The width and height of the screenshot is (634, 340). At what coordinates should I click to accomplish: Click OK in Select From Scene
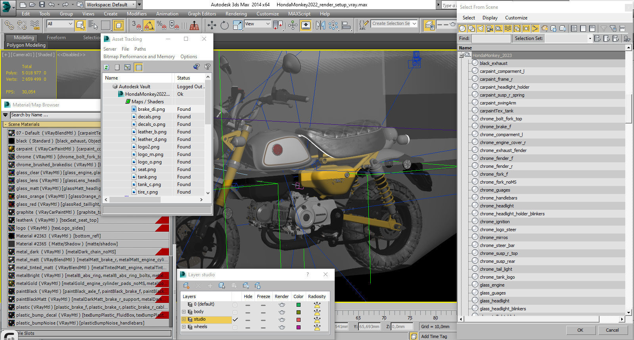(x=580, y=330)
